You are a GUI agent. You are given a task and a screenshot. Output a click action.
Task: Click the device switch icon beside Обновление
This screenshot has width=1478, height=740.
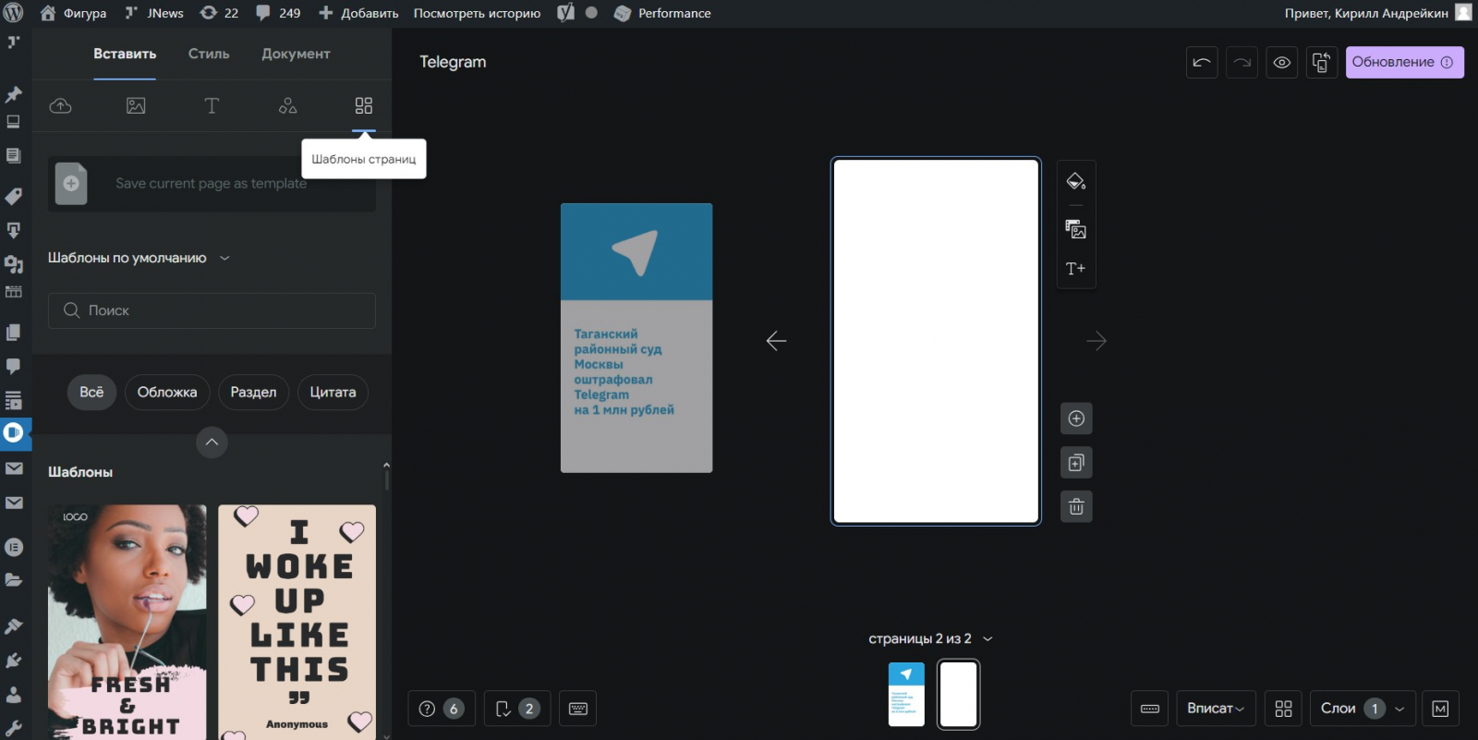pos(1322,62)
